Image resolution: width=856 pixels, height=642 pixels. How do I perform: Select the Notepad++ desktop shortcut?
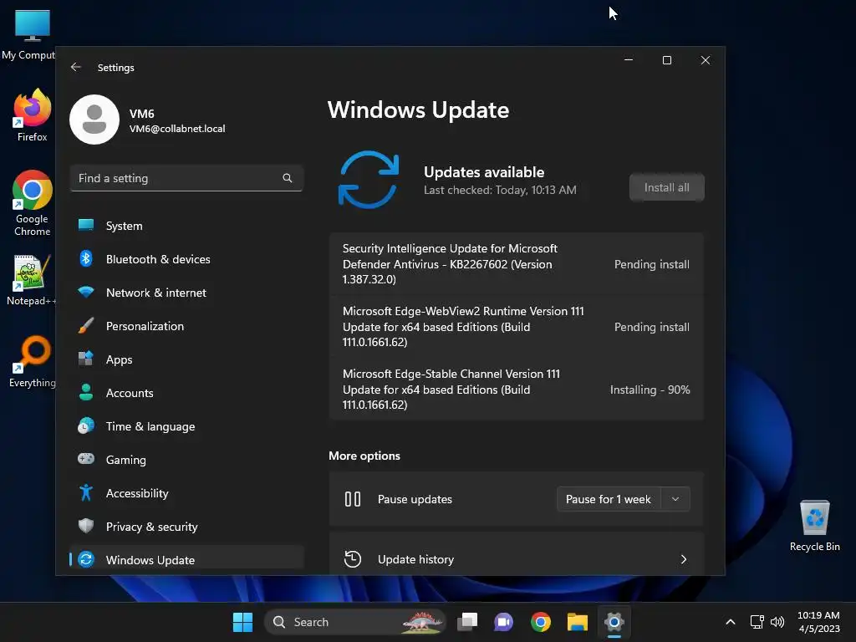pyautogui.click(x=31, y=280)
